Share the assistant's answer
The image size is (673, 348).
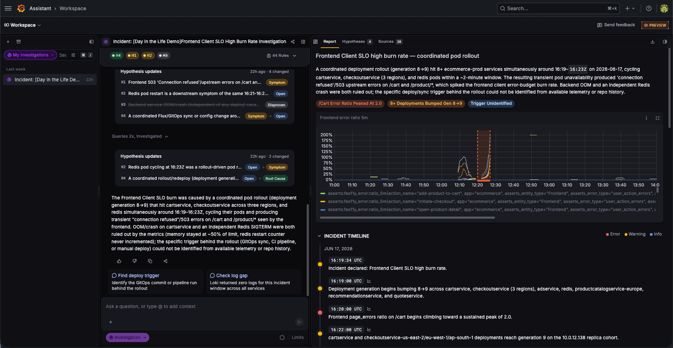click(165, 261)
